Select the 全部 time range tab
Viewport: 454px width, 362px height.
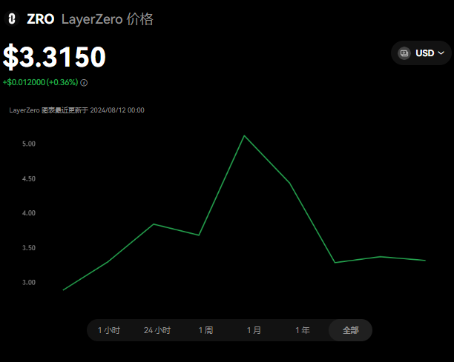coord(350,330)
